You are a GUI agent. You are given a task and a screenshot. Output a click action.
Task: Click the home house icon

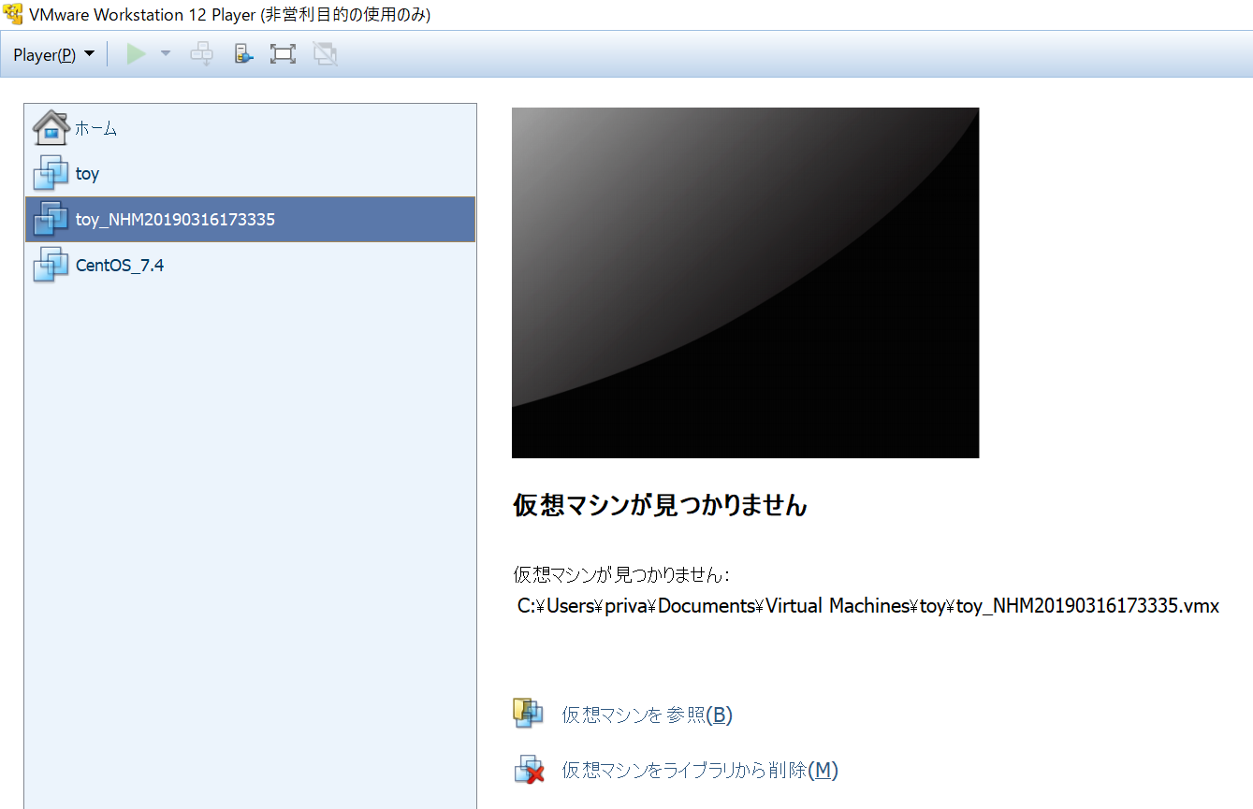pyautogui.click(x=51, y=127)
